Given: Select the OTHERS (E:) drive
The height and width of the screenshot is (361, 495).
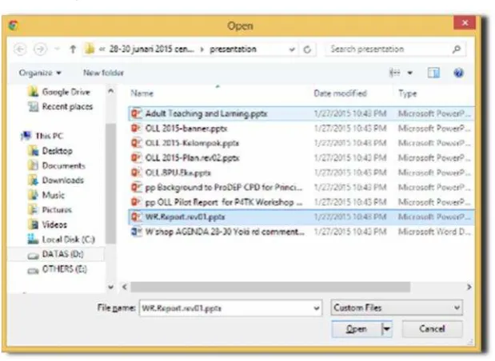Looking at the screenshot, I should click(57, 270).
